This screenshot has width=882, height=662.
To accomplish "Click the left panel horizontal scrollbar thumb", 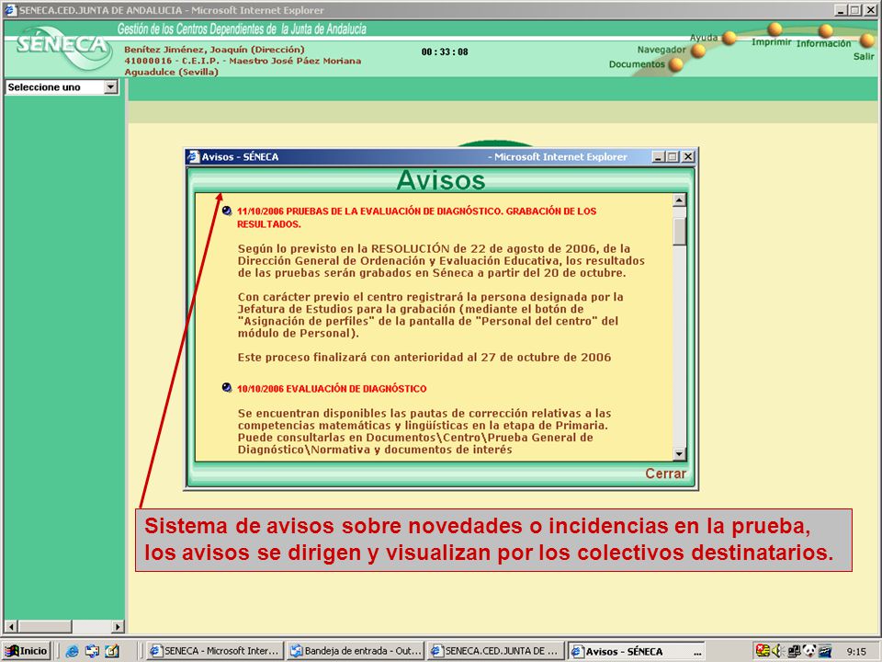I will tap(44, 626).
